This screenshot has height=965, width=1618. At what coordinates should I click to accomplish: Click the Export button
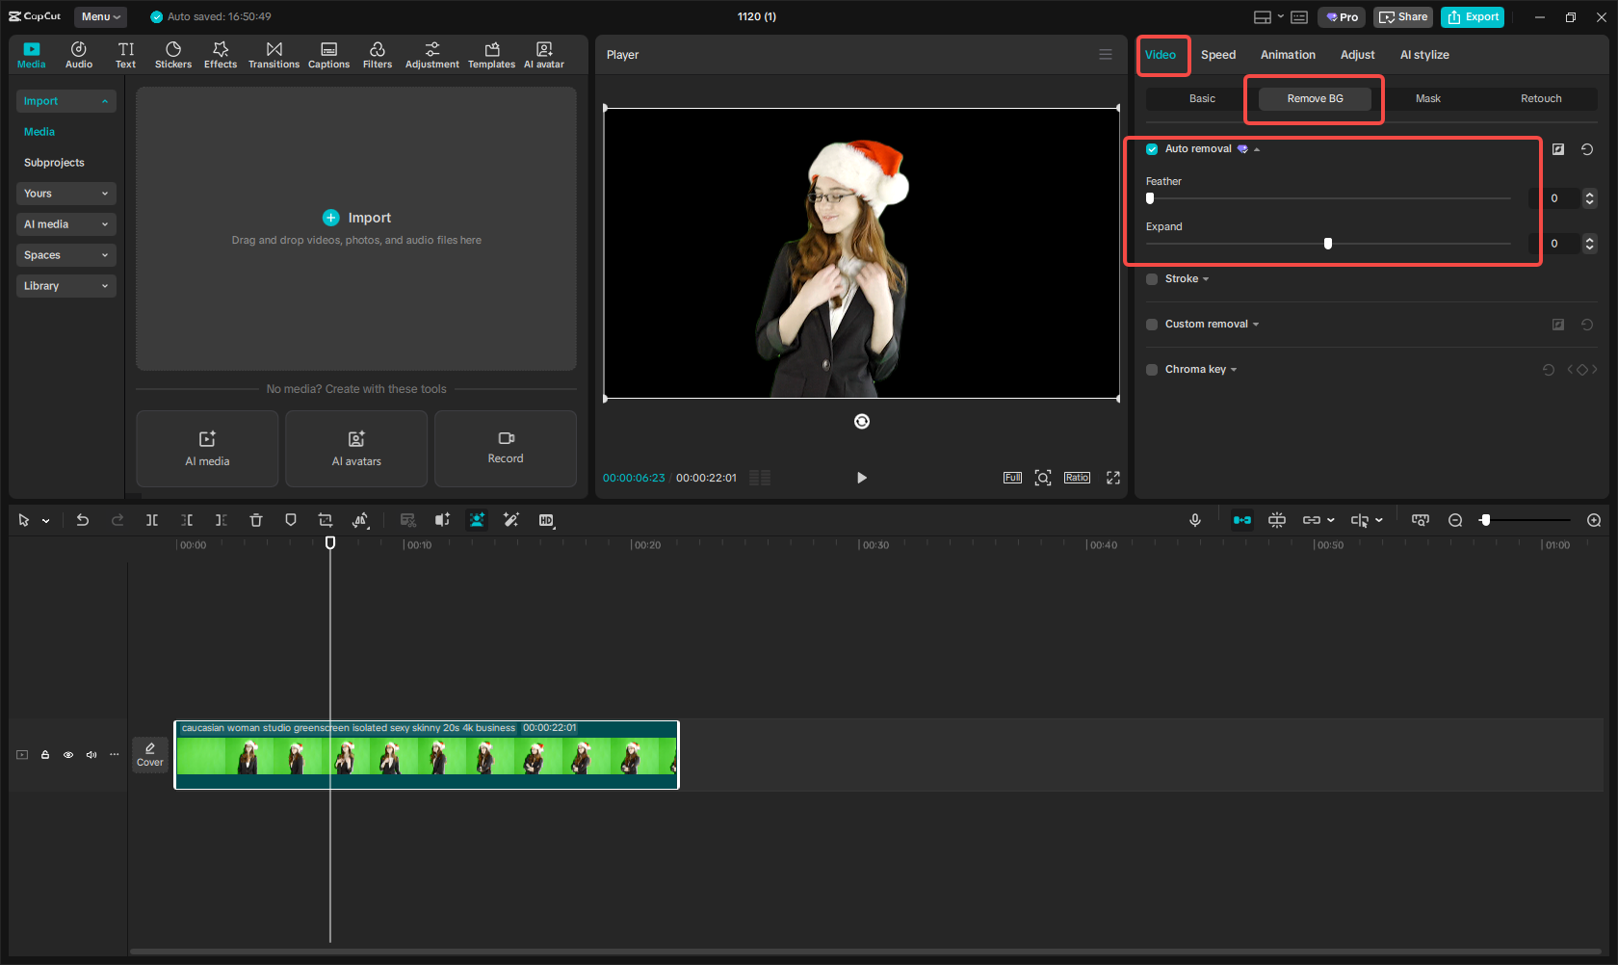1473,16
